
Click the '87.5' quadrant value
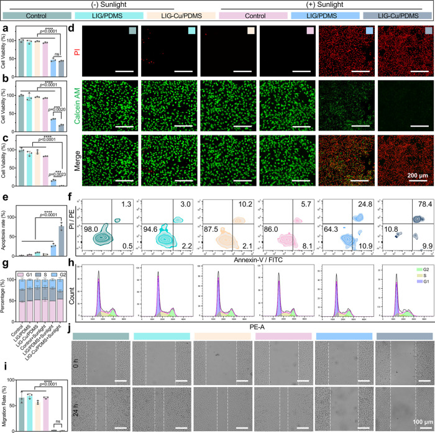click(211, 229)
